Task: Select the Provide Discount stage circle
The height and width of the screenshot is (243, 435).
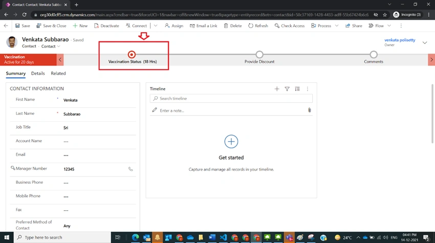Action: point(259,54)
